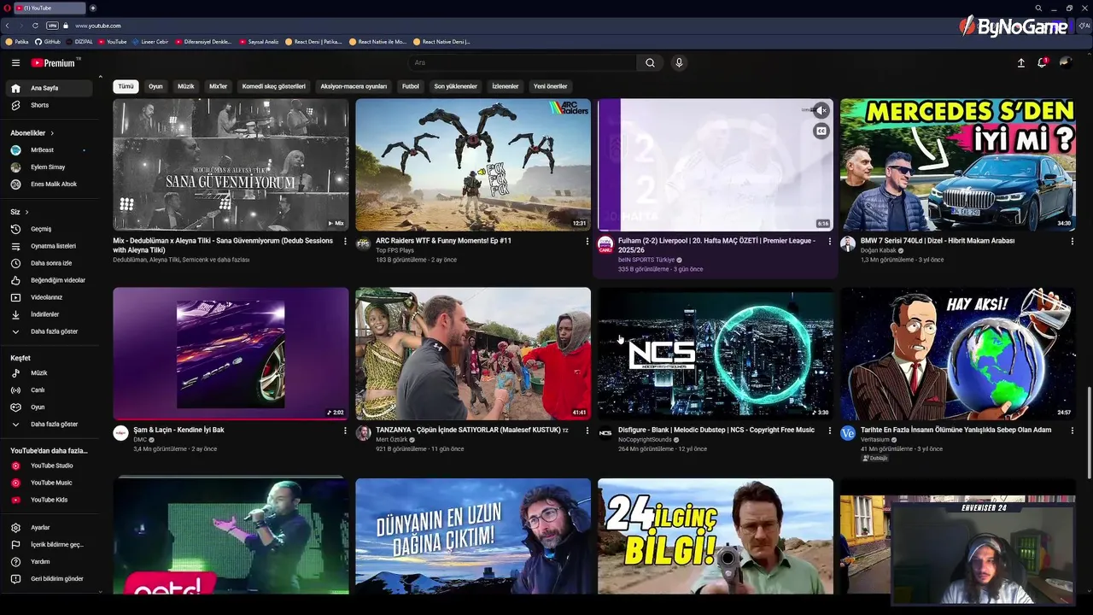Click the search magnifier button
The image size is (1093, 615).
(650, 62)
